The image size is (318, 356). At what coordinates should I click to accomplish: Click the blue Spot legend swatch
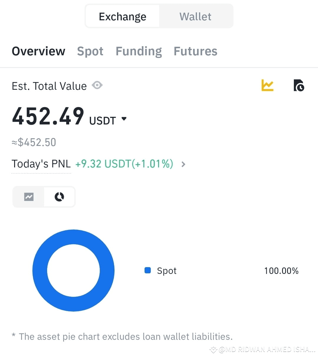click(148, 270)
